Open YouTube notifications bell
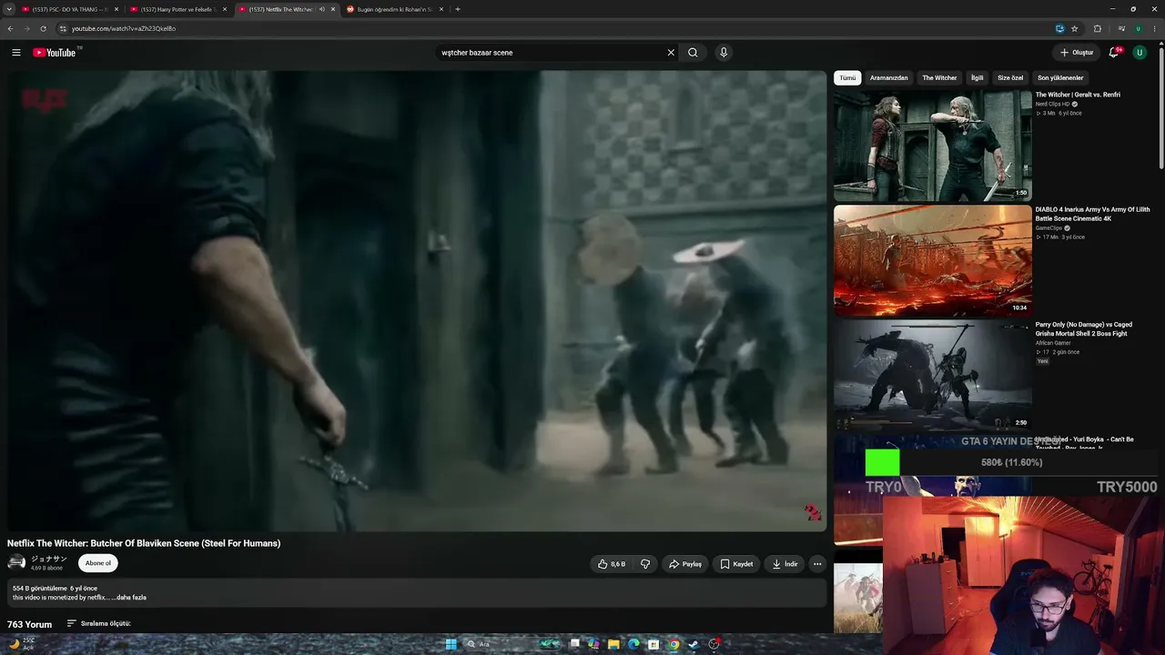Screen dimensions: 1165x655 (x=1114, y=53)
